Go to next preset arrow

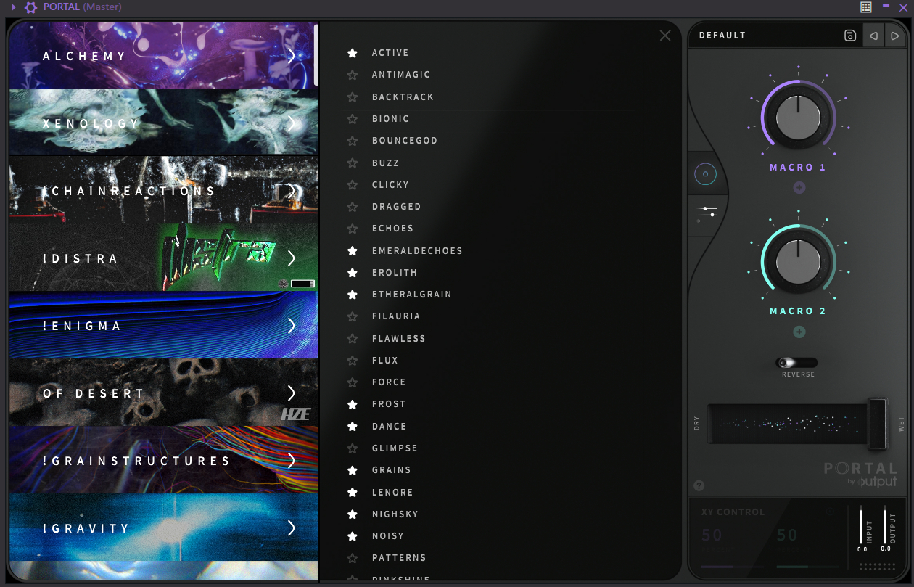pos(894,36)
